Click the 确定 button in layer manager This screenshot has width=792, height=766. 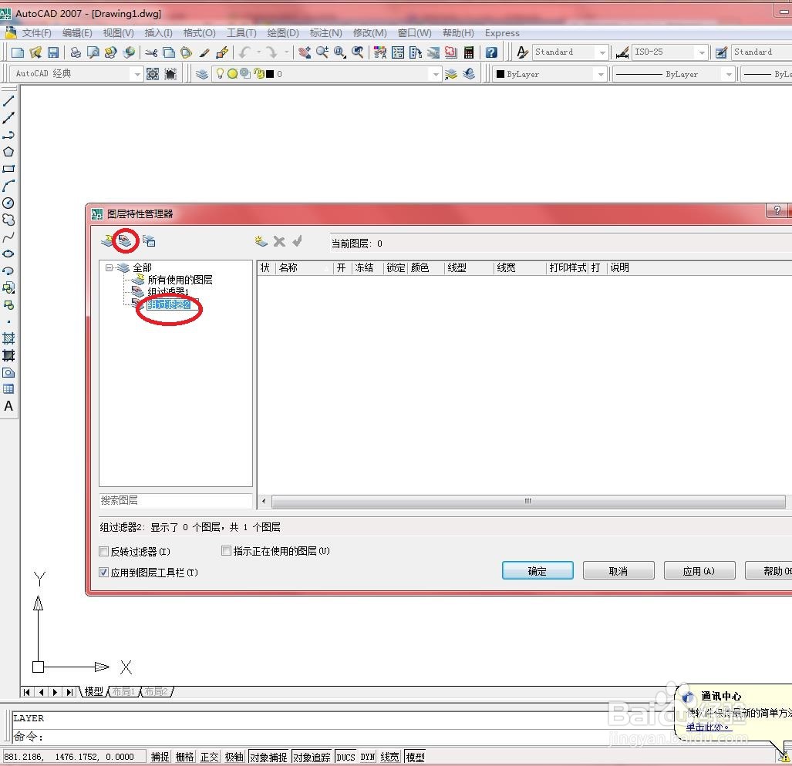click(x=538, y=571)
